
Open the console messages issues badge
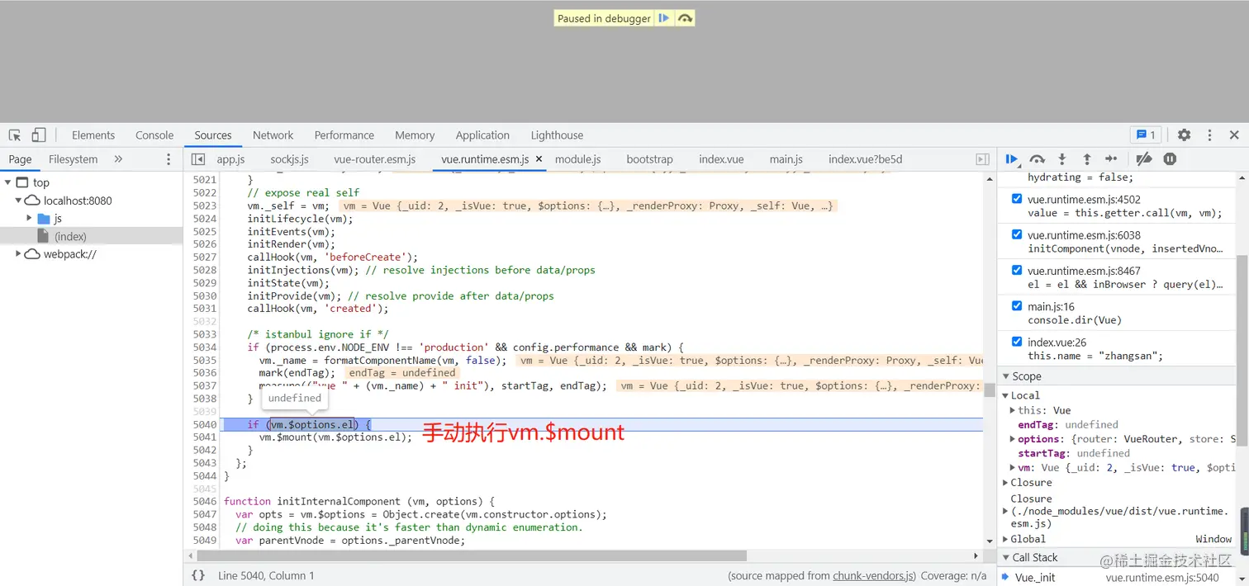pyautogui.click(x=1146, y=135)
